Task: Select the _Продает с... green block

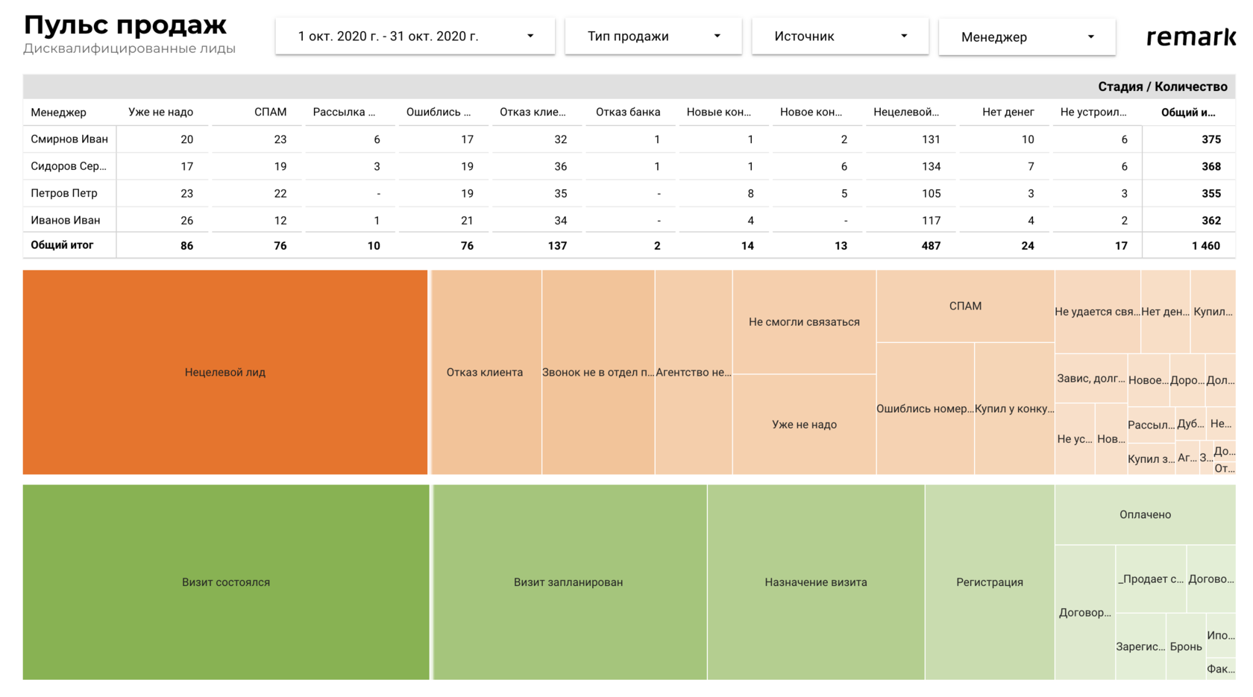Action: pos(1151,578)
